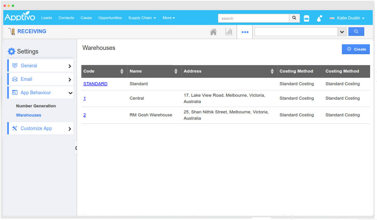Viewport: 377px width, 220px height.
Task: Click the top search input field
Action: pyautogui.click(x=253, y=18)
